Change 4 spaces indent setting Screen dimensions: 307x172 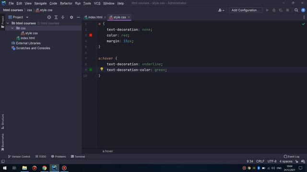tap(286, 161)
